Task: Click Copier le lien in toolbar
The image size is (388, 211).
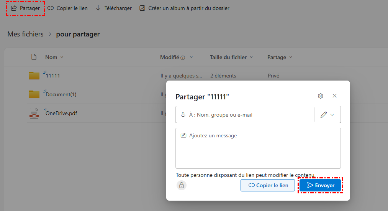Action: [x=67, y=8]
